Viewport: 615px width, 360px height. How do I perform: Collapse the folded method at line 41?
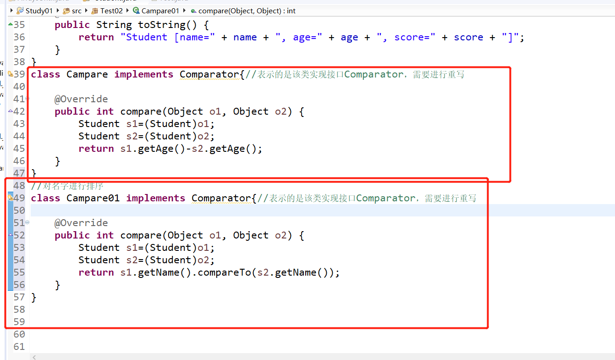click(27, 98)
